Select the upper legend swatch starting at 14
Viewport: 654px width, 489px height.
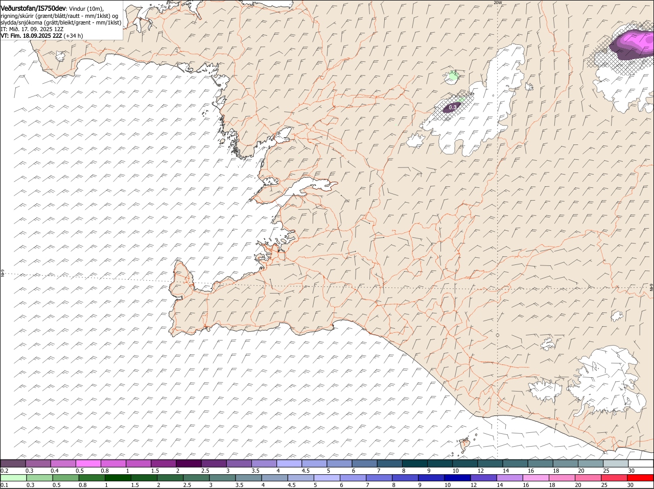(515, 463)
